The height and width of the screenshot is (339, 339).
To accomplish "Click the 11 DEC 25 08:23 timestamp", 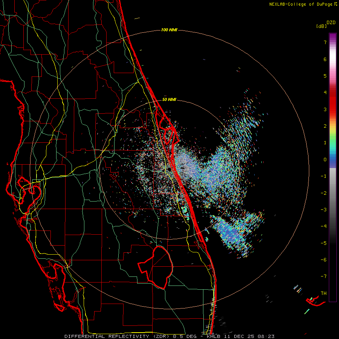I will [249, 336].
